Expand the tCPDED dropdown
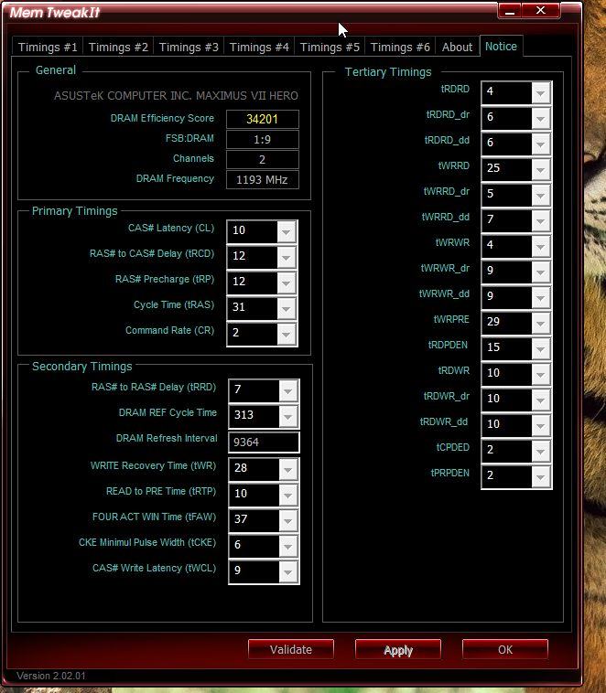606x693 pixels. click(540, 452)
